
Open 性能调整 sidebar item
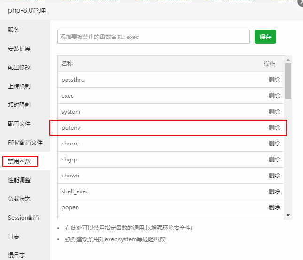[19, 180]
